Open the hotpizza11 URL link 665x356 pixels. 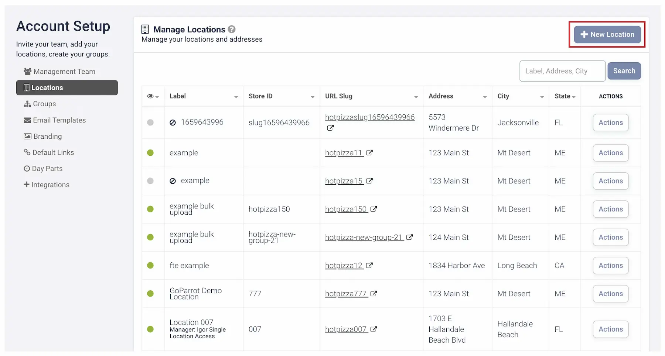click(x=344, y=153)
